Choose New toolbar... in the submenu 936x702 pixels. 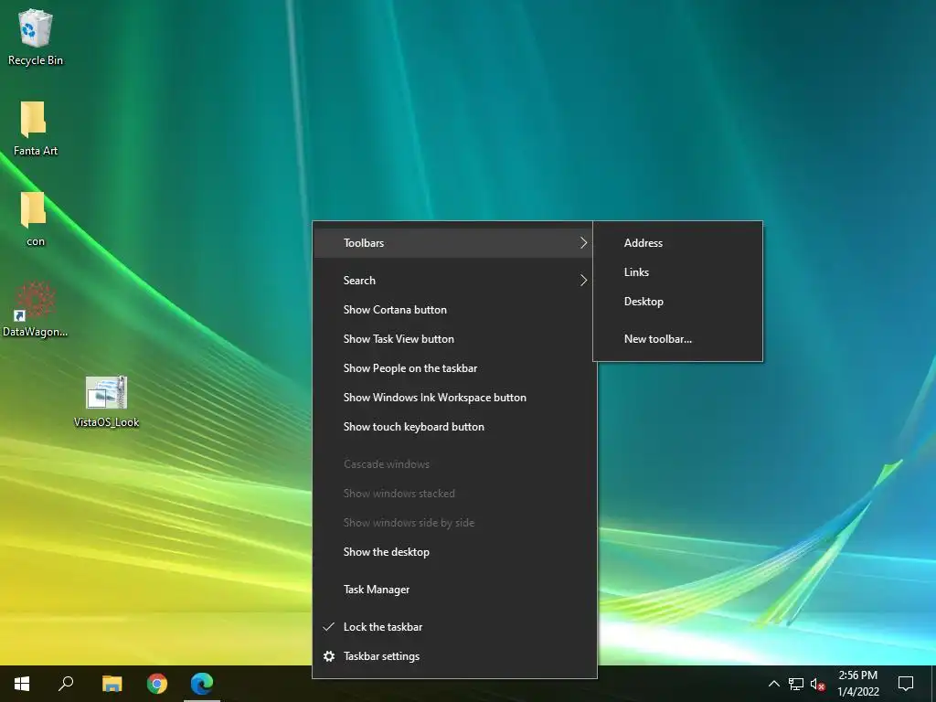pos(677,339)
